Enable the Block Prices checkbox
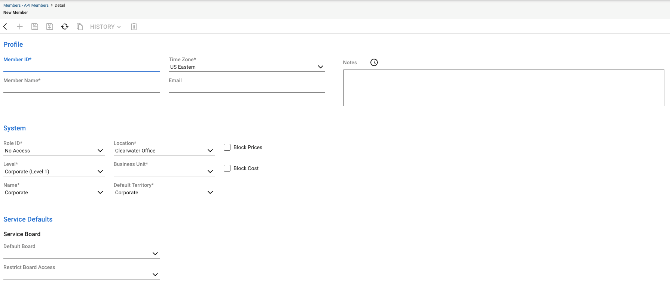Screen dimensions: 670x306 click(x=227, y=147)
